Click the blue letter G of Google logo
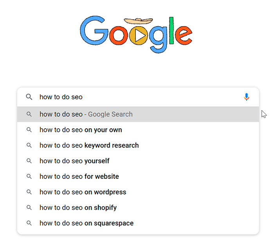The image size is (274, 251). [x=94, y=31]
